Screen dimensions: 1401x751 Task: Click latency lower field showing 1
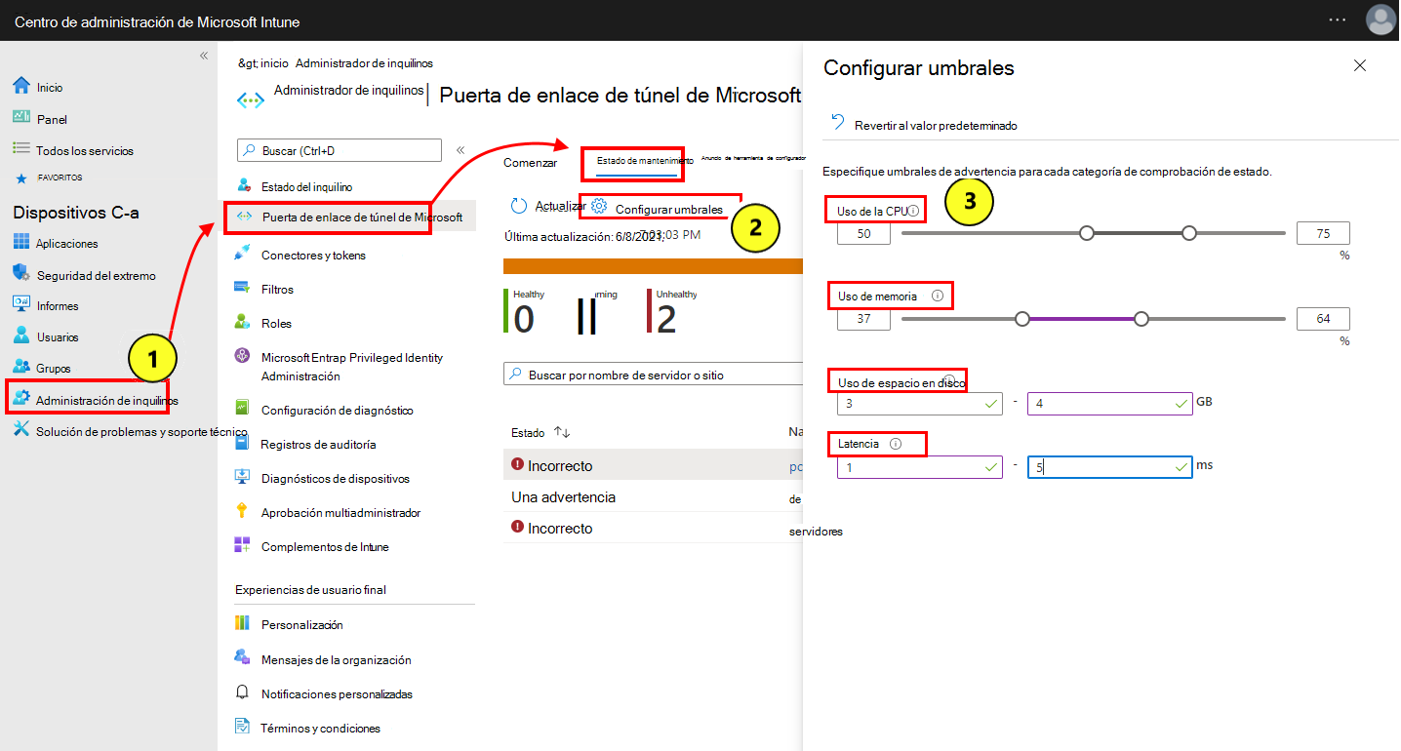920,467
